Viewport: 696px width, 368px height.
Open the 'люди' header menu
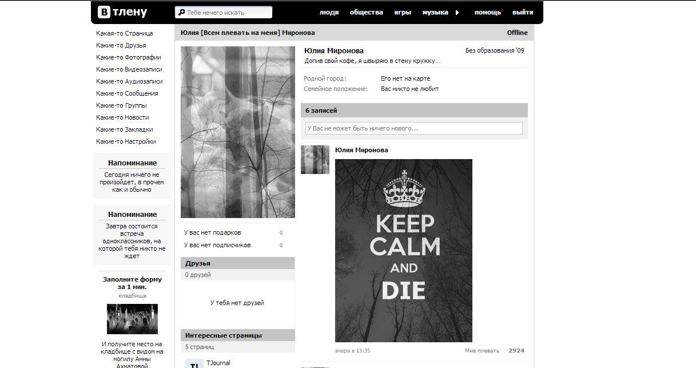point(329,12)
